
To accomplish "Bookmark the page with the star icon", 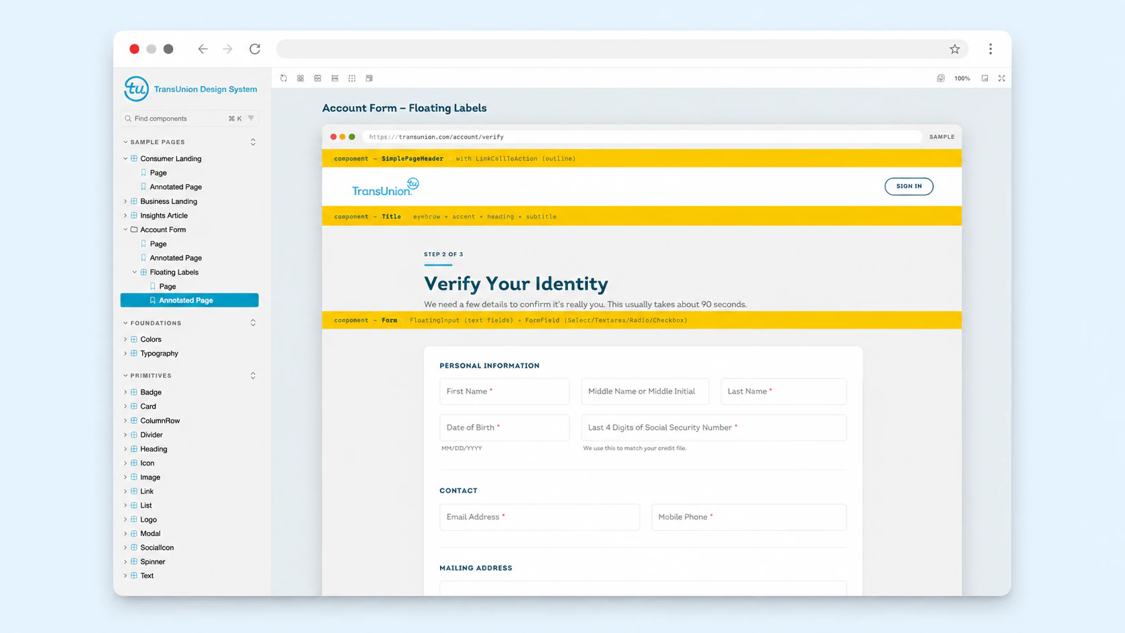I will coord(955,49).
